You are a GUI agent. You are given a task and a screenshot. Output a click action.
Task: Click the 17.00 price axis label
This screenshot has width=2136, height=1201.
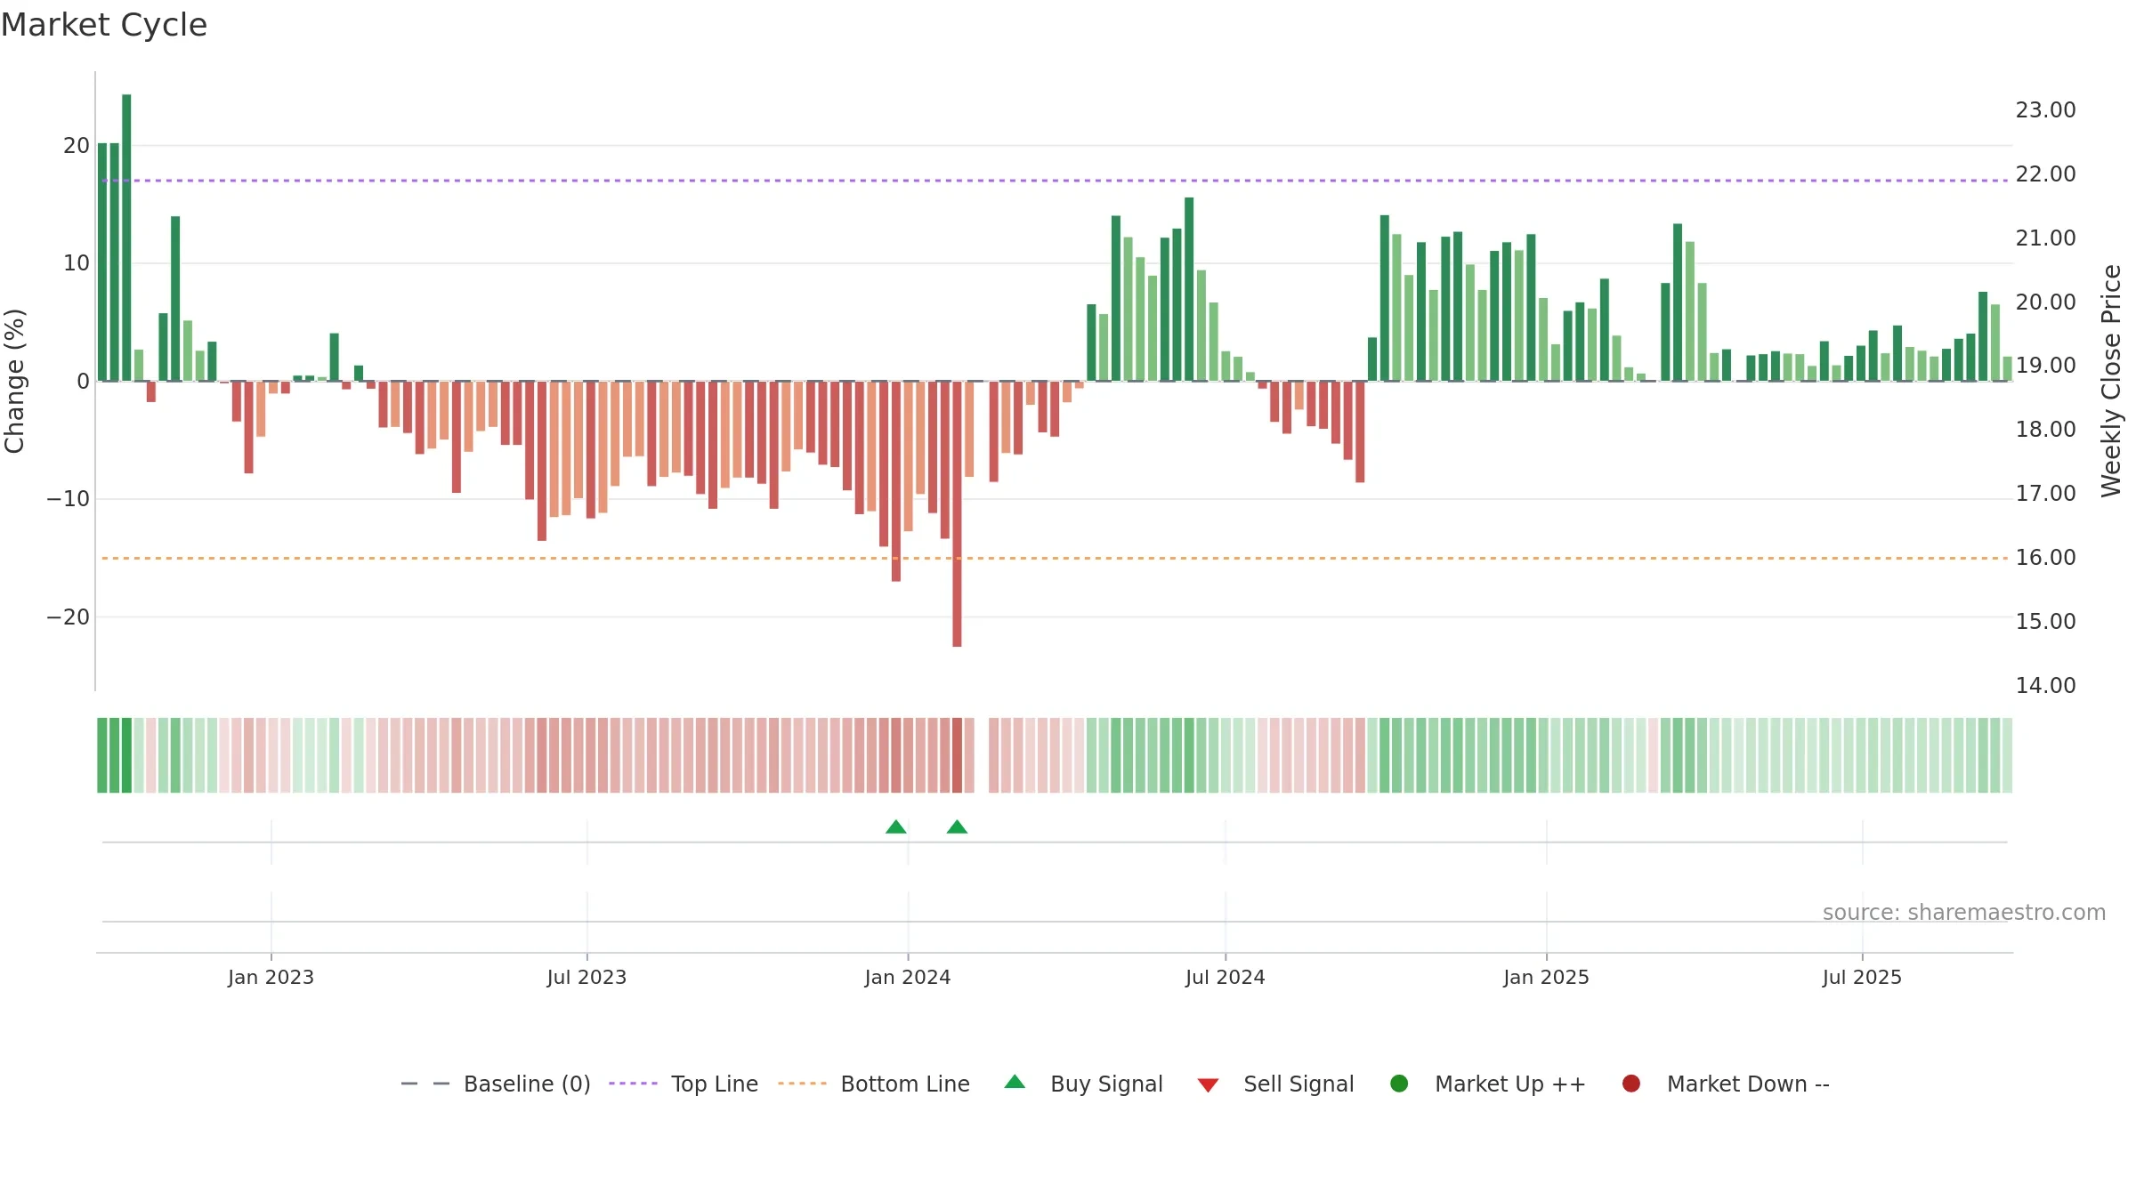tap(2045, 493)
